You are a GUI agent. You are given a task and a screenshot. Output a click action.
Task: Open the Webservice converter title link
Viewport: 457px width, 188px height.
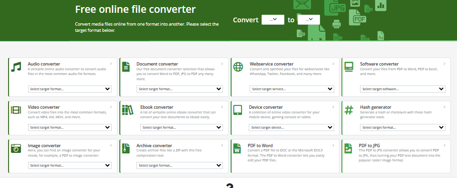coord(272,64)
